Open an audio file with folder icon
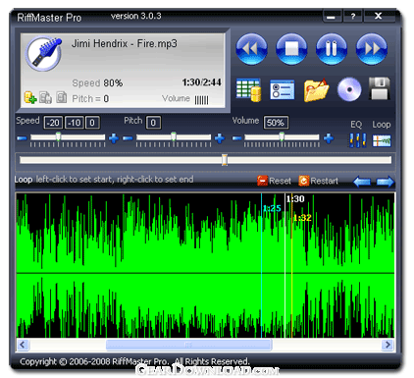Screen dimensions: 414x378 click(x=316, y=89)
